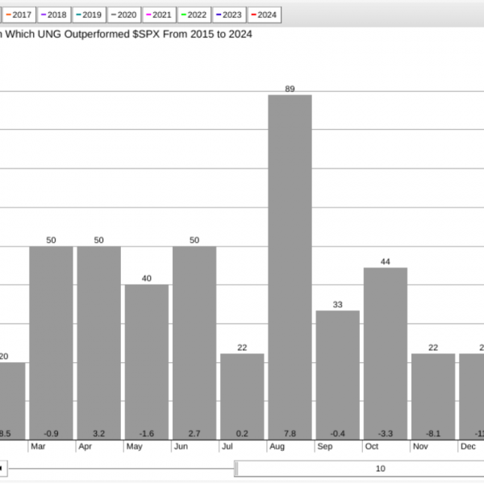484x484 pixels.
Task: Click the 0.2 value in July bar
Action: [x=242, y=434]
